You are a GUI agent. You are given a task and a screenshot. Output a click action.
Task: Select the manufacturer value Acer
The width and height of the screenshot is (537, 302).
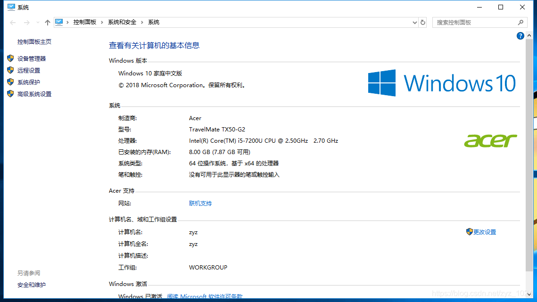point(195,118)
